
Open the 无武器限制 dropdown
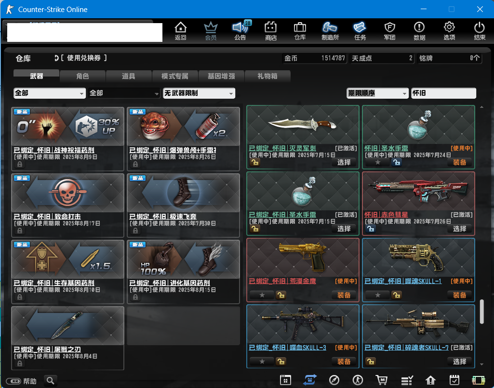coord(199,93)
